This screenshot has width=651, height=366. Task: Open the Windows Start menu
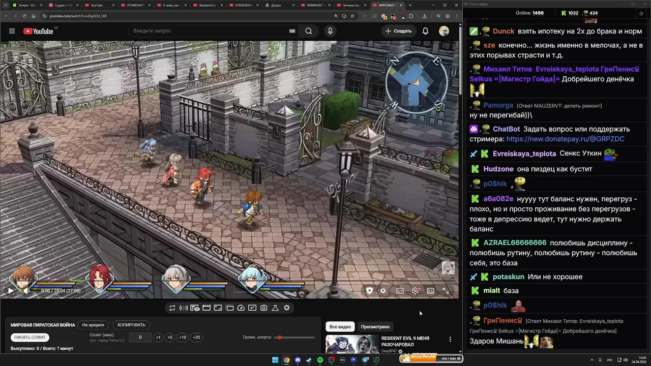point(275,360)
